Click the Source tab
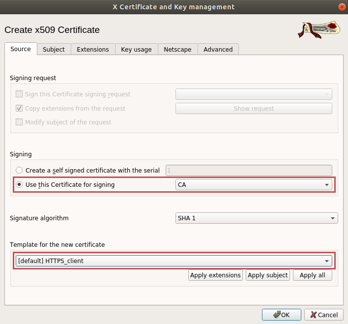 (x=21, y=49)
